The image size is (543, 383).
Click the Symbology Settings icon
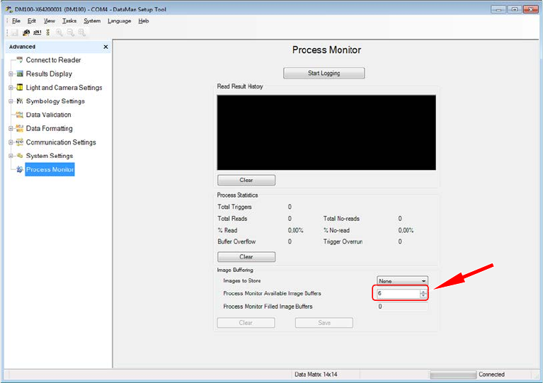coord(20,101)
